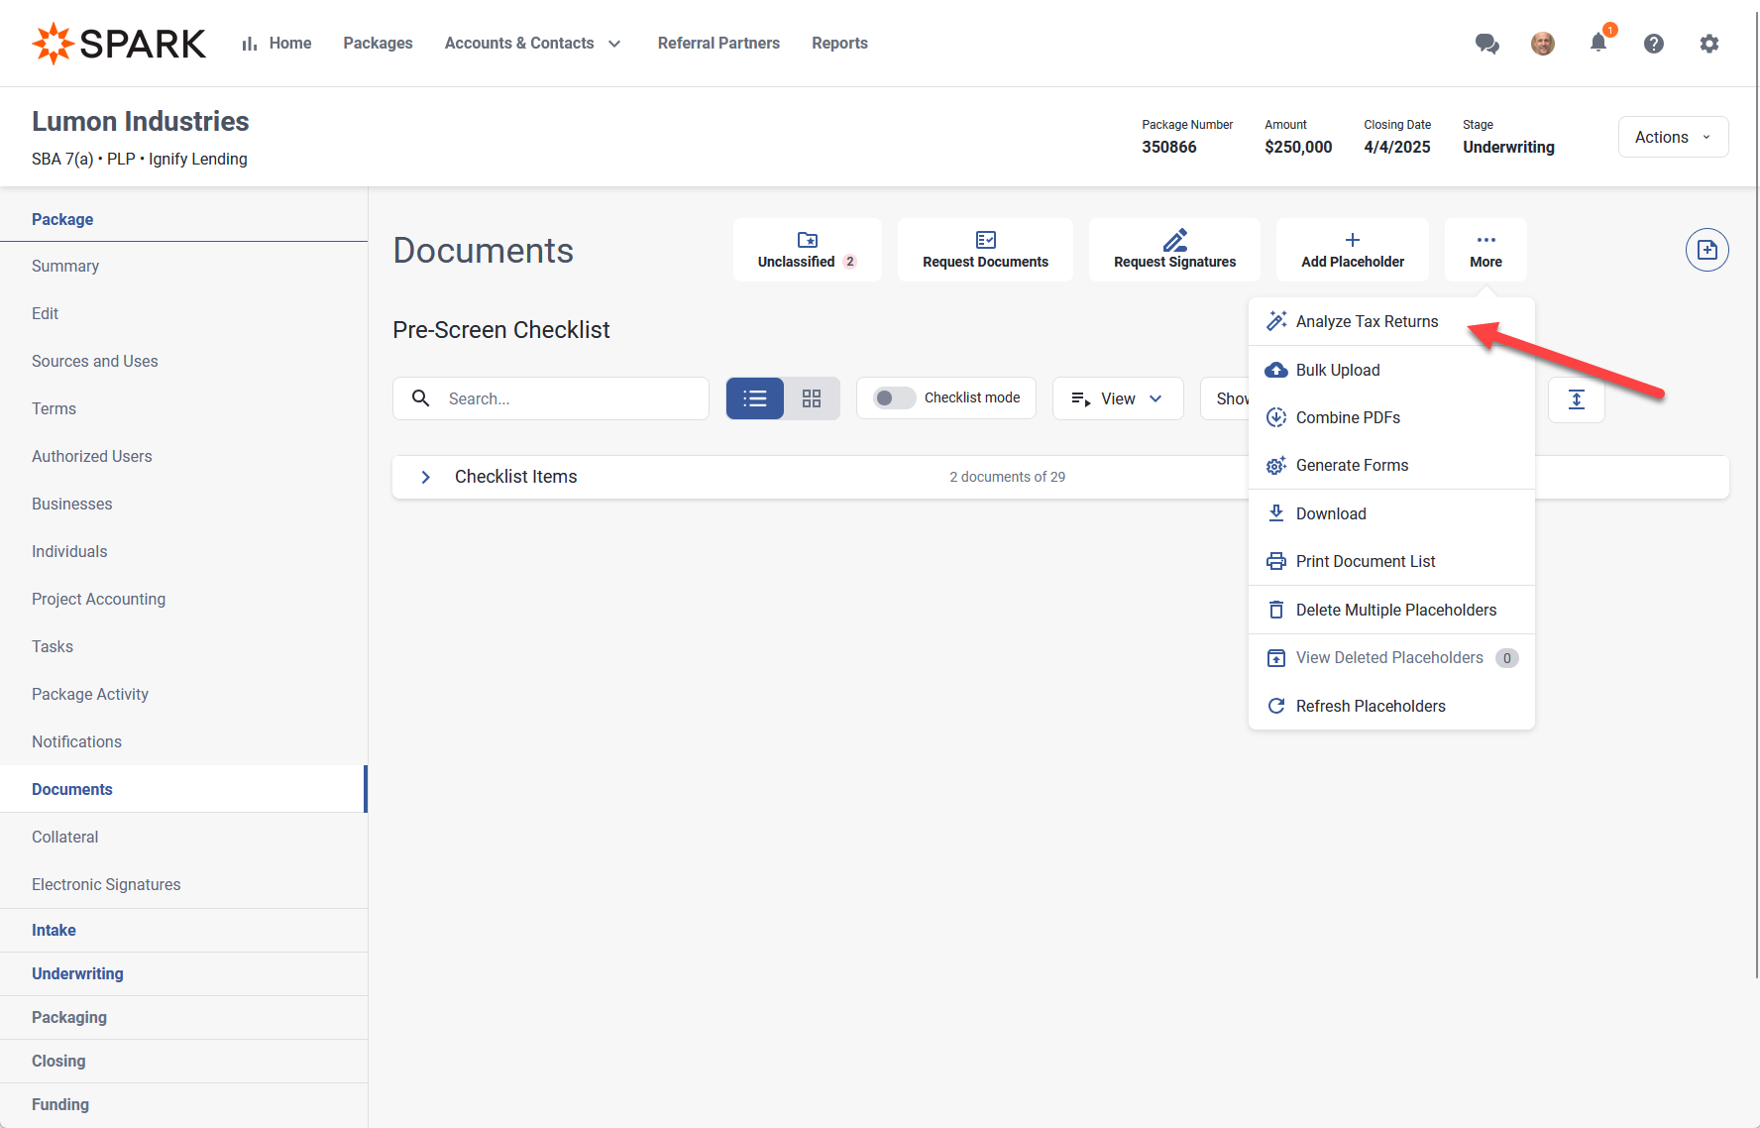Open Unclassified documents folder button
Screen dimensions: 1760x1128
pos(807,250)
